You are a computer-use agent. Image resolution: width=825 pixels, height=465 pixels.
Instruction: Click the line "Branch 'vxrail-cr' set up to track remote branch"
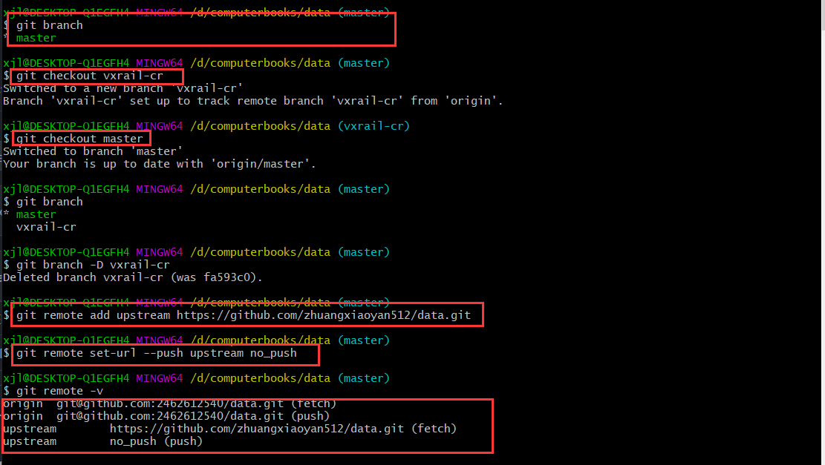coord(253,101)
